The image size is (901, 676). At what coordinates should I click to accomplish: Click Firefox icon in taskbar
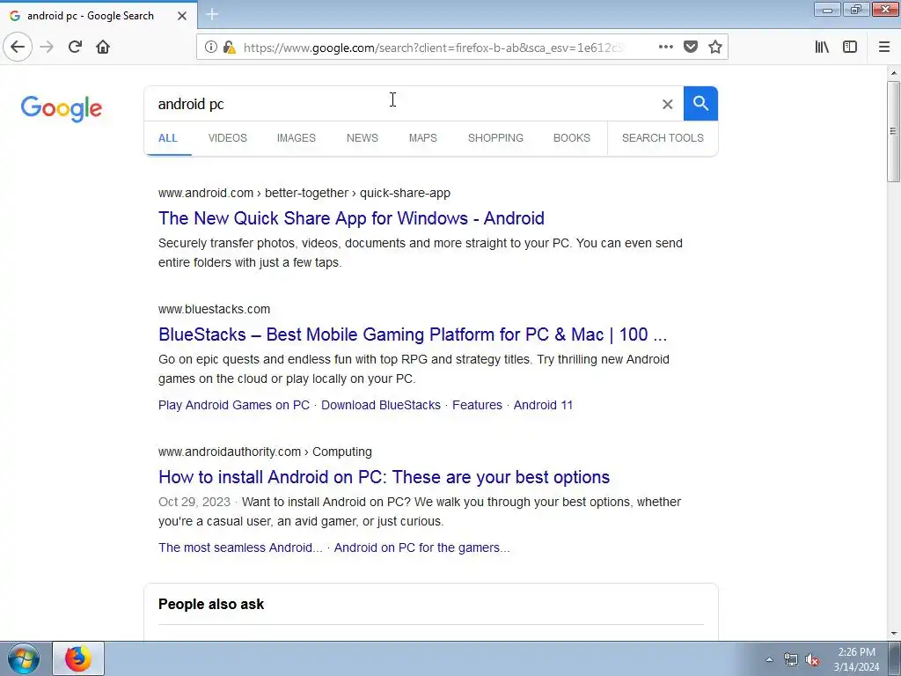[x=78, y=658]
